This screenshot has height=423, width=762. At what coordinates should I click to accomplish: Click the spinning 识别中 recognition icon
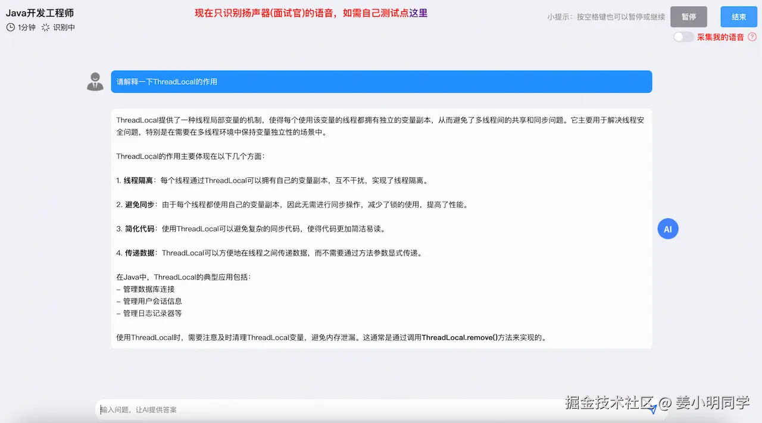pos(44,27)
